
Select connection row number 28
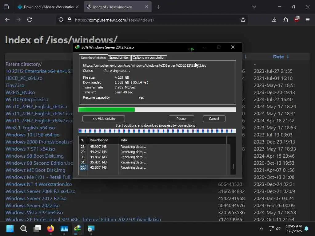(x=153, y=147)
